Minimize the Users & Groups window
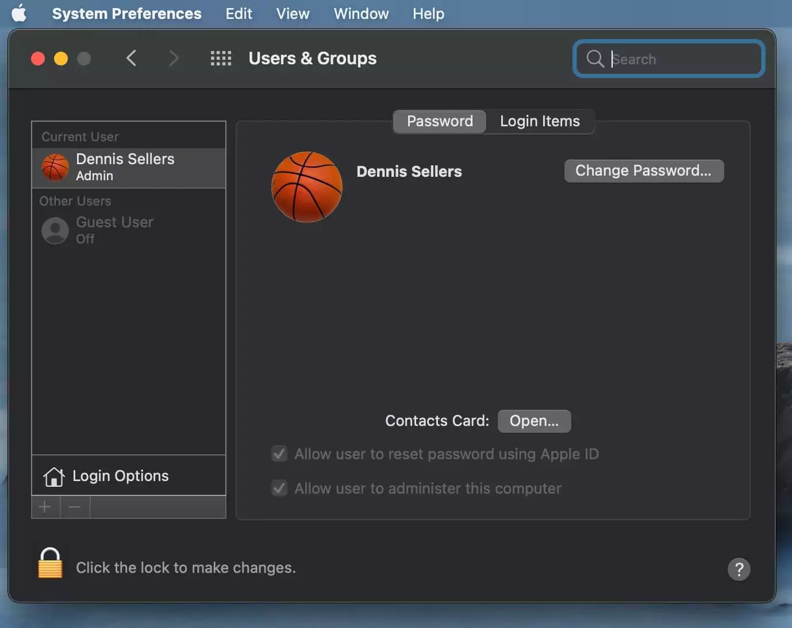 (x=61, y=59)
